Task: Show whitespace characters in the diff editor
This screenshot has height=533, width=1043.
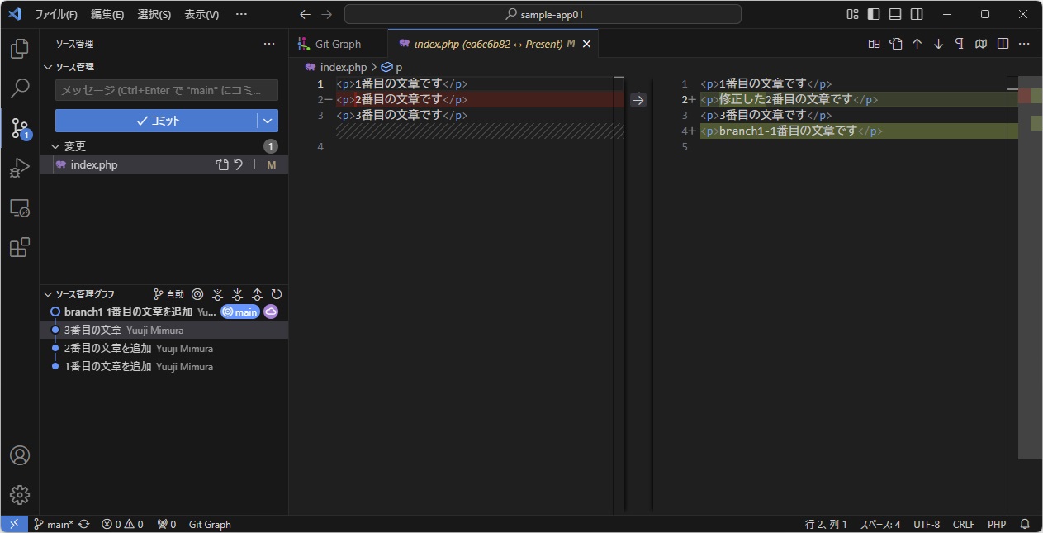Action: [x=959, y=43]
